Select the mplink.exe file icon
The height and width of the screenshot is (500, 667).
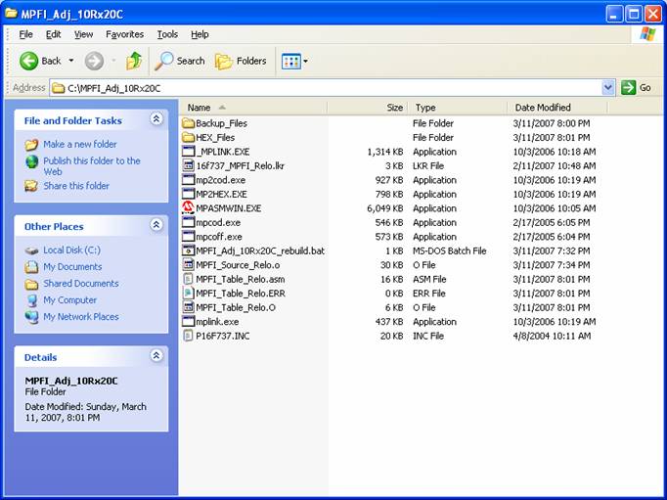(188, 322)
